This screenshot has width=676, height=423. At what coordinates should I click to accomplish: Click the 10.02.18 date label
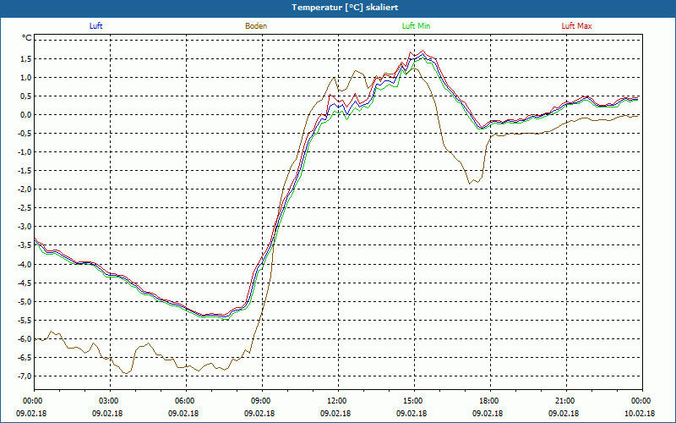pyautogui.click(x=640, y=413)
